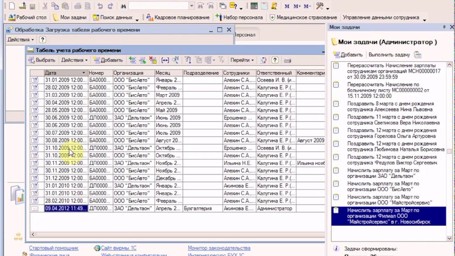Click the printer icon in the timesheet toolbar

click(288, 60)
